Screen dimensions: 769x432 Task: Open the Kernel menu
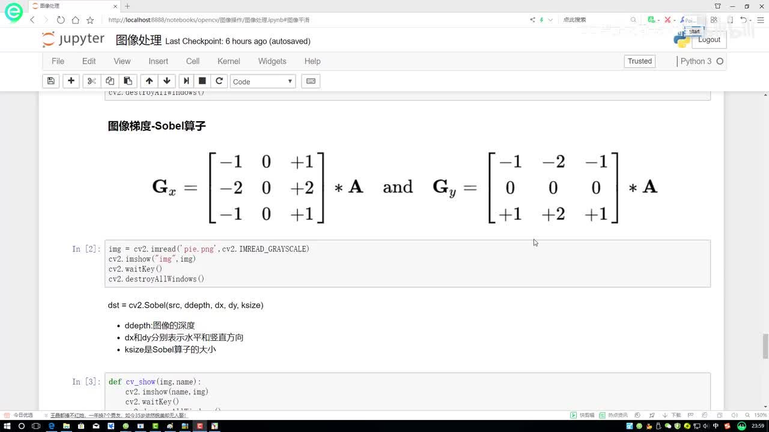coord(229,61)
